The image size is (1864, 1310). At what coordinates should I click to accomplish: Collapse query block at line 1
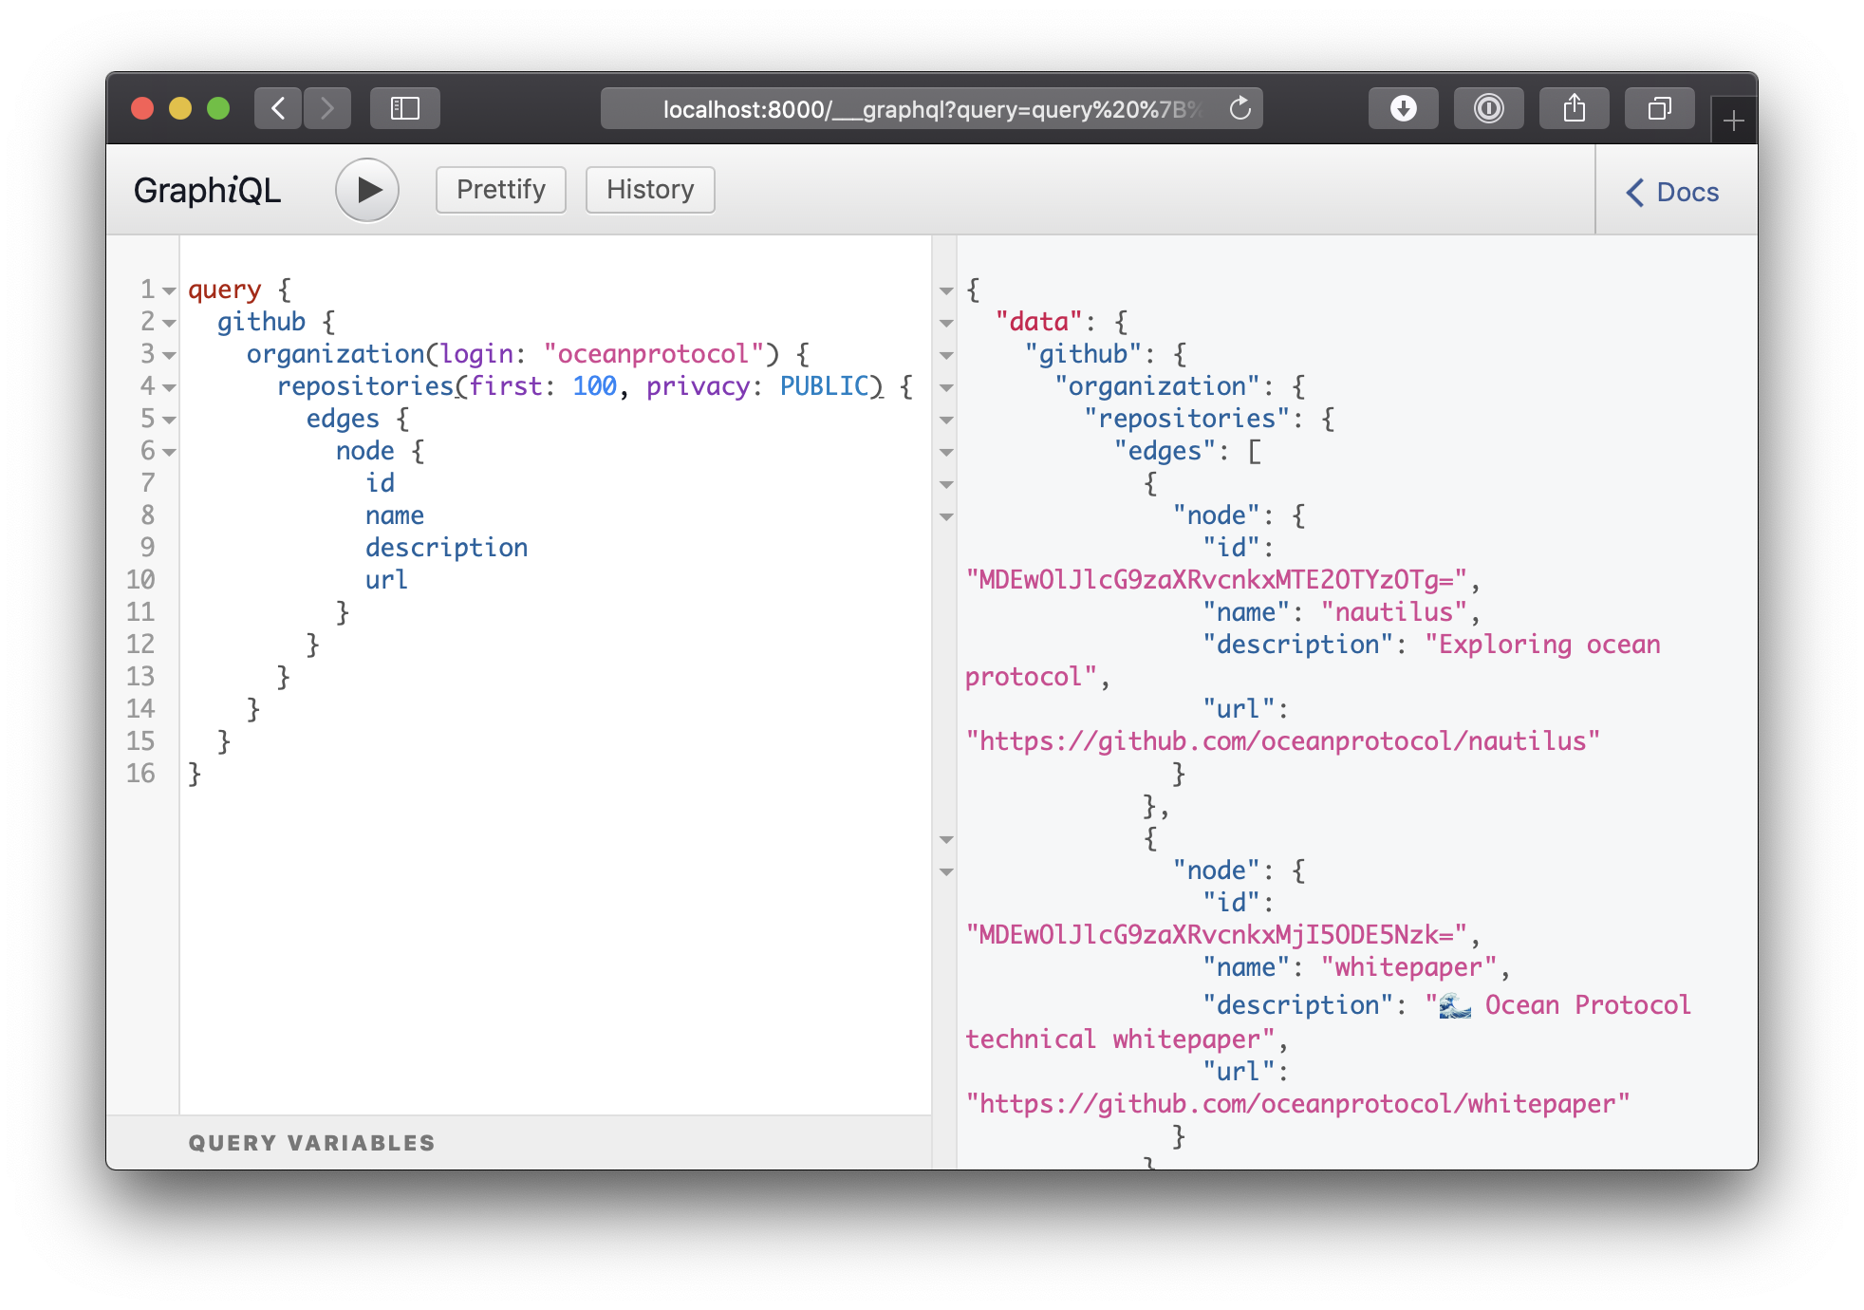click(169, 290)
